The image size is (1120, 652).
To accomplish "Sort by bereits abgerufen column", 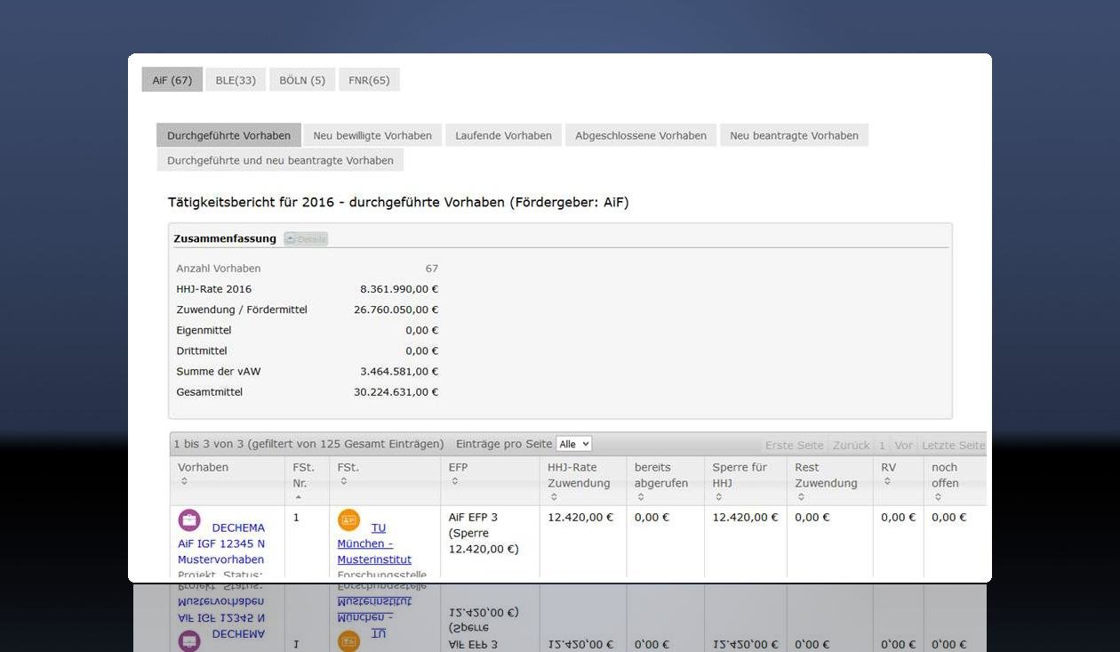I will point(640,497).
